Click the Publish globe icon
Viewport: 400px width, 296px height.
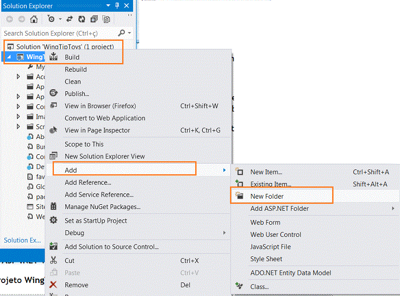coord(53,93)
